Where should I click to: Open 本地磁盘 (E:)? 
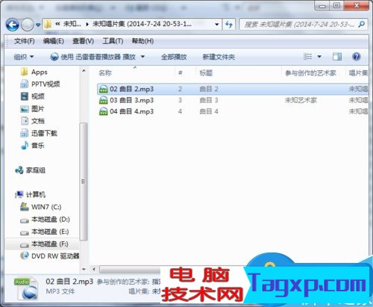45,232
